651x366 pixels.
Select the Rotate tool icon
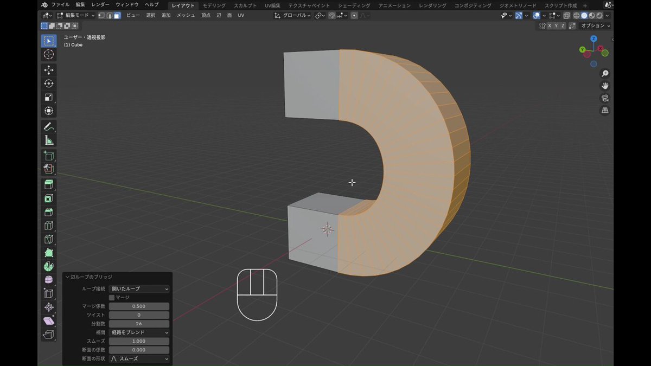[49, 84]
